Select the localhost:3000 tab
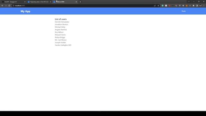The height and width of the screenshot is (116, 206). pyautogui.click(x=65, y=2)
